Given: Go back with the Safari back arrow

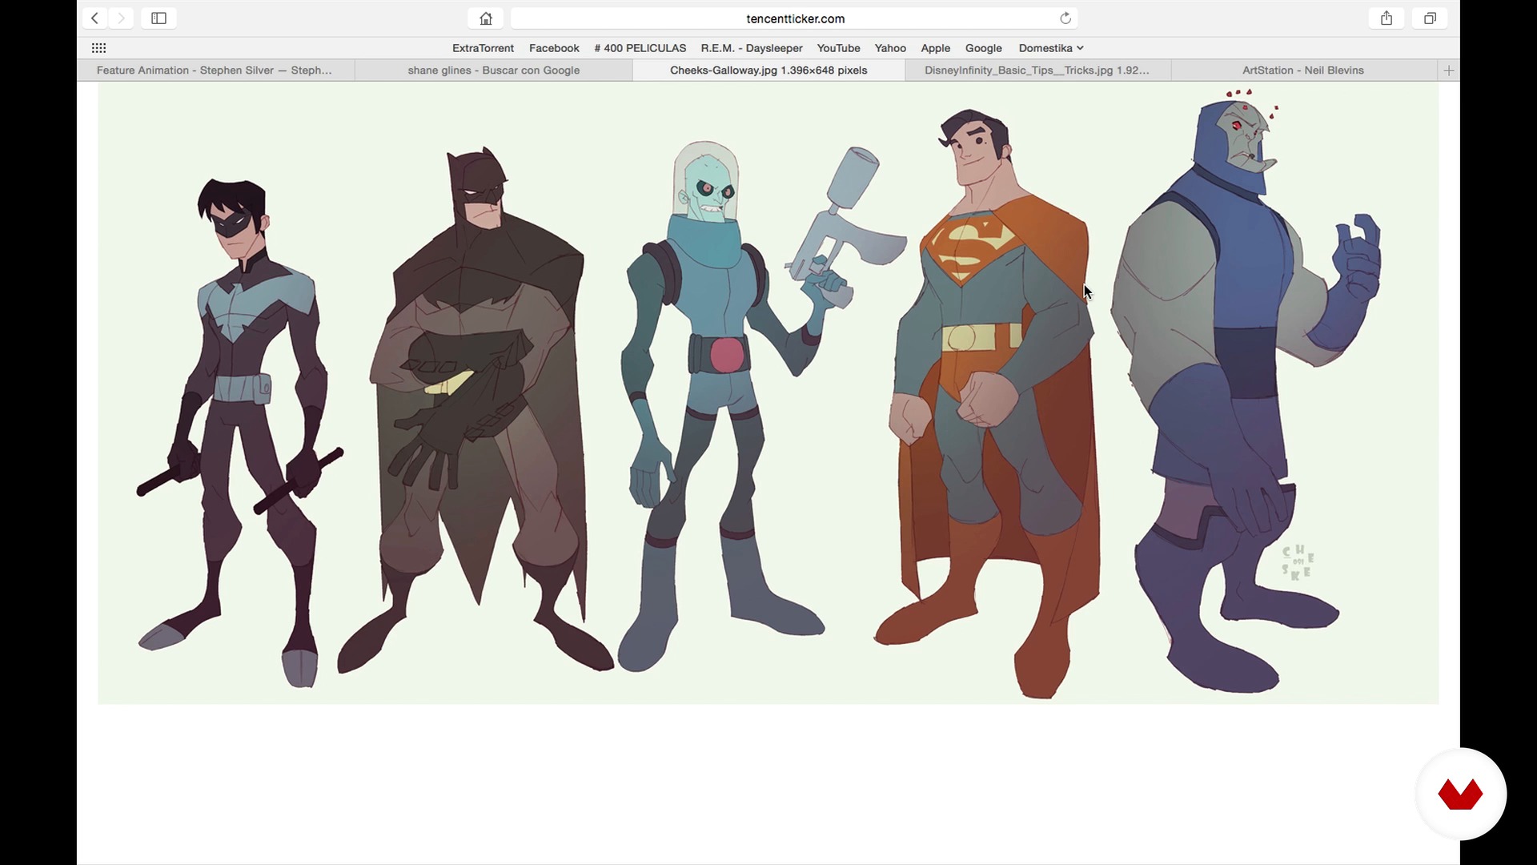Looking at the screenshot, I should 94,18.
